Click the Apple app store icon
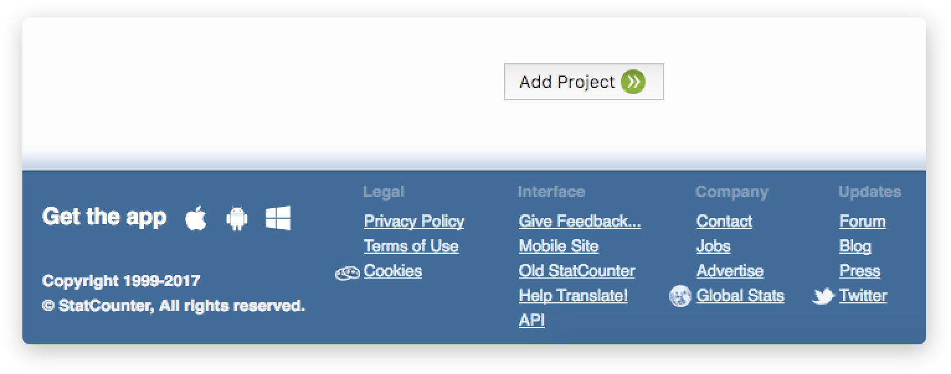 click(196, 217)
